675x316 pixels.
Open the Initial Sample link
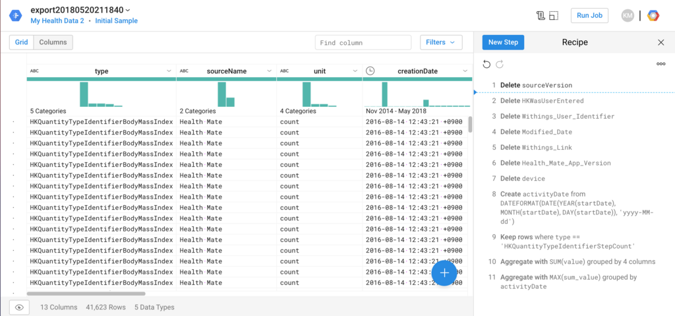(116, 20)
